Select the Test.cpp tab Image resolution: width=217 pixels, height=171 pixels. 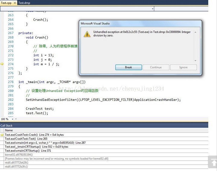pos(6,3)
